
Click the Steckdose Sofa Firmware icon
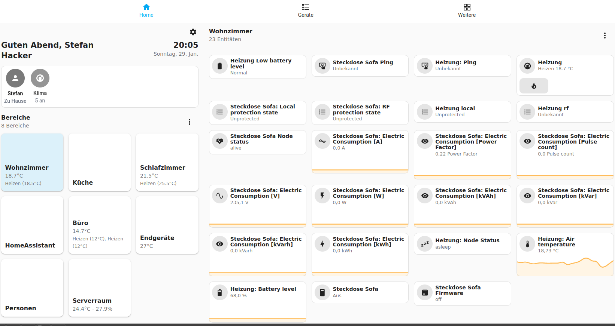click(x=425, y=293)
